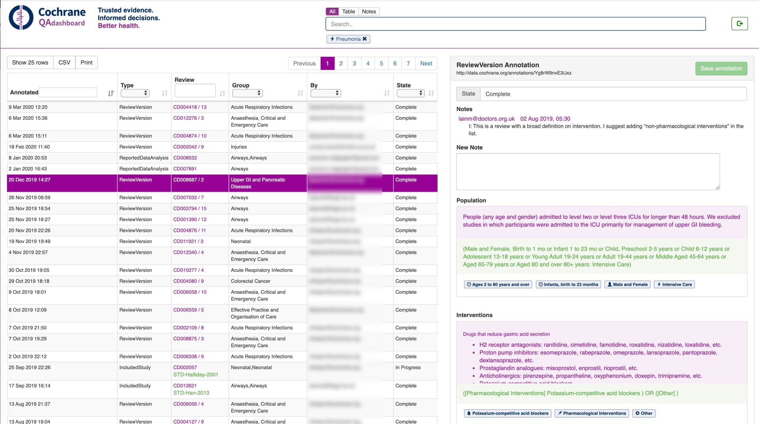Click the Ages 2 to 80 years tag
759x424 pixels.
click(498, 284)
